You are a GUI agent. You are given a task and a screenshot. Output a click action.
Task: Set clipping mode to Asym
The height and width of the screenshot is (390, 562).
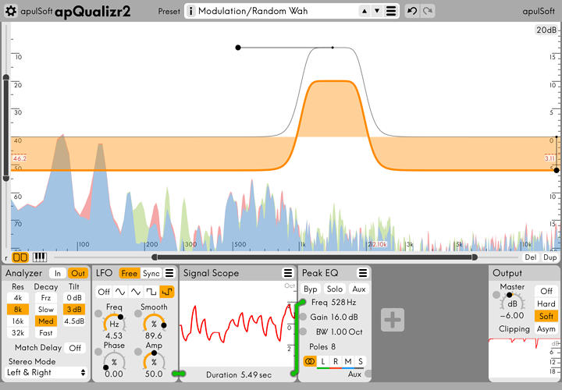[x=546, y=328]
